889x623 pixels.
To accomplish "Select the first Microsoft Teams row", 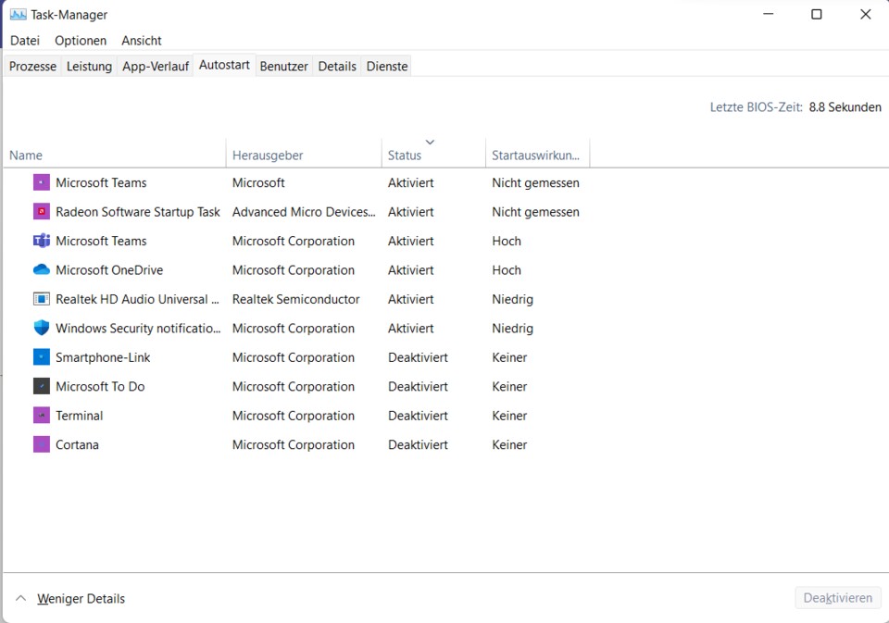I will click(101, 183).
